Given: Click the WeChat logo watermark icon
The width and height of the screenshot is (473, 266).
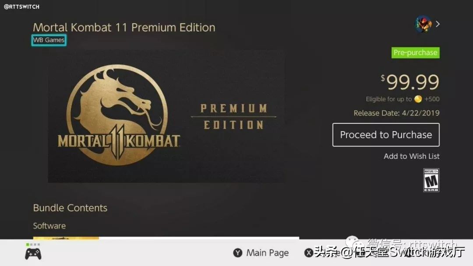Looking at the screenshot, I should (x=354, y=243).
